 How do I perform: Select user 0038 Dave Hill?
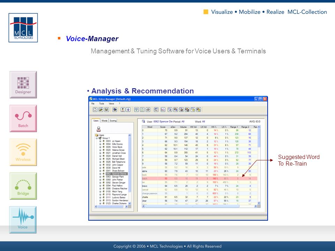tap(113, 168)
